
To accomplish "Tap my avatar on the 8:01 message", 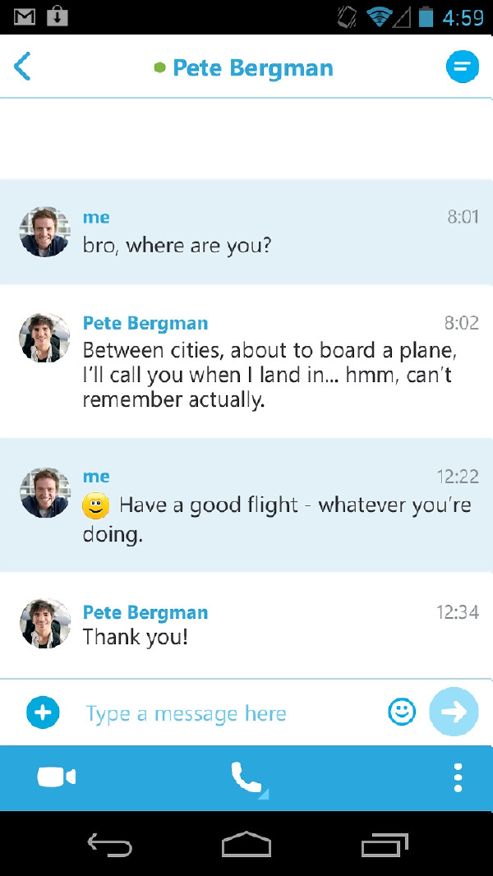I will (x=44, y=232).
